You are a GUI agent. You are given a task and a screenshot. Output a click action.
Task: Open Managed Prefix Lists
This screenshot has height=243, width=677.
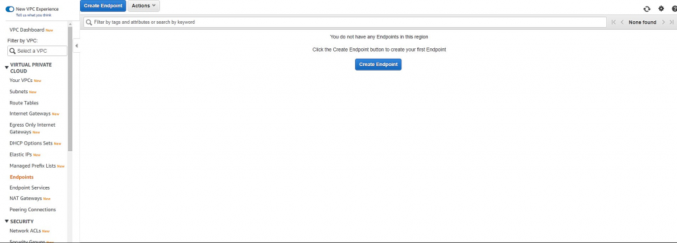[33, 166]
